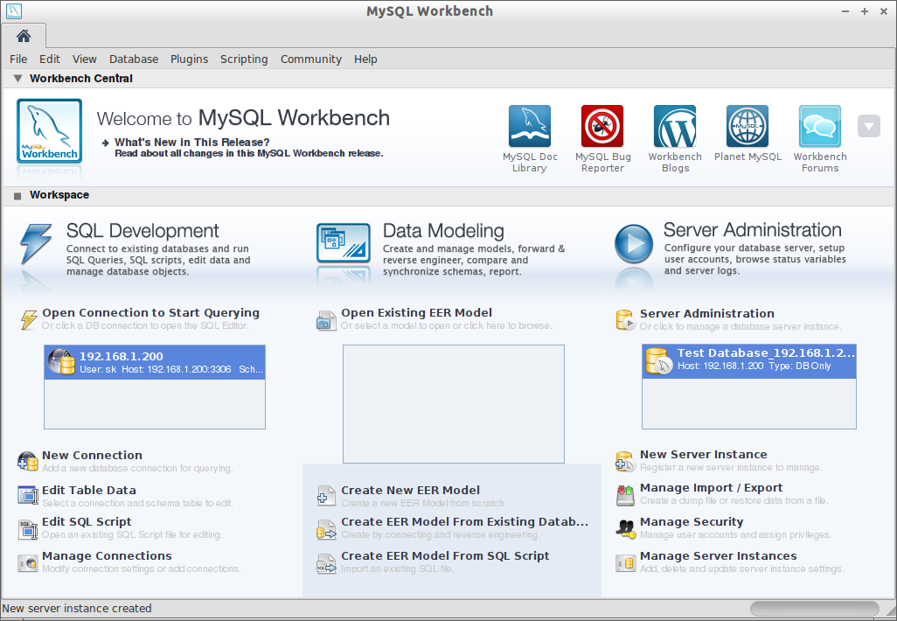Screen dimensions: 897x621
Task: Open the Workbench Blogs icon
Action: (x=675, y=126)
